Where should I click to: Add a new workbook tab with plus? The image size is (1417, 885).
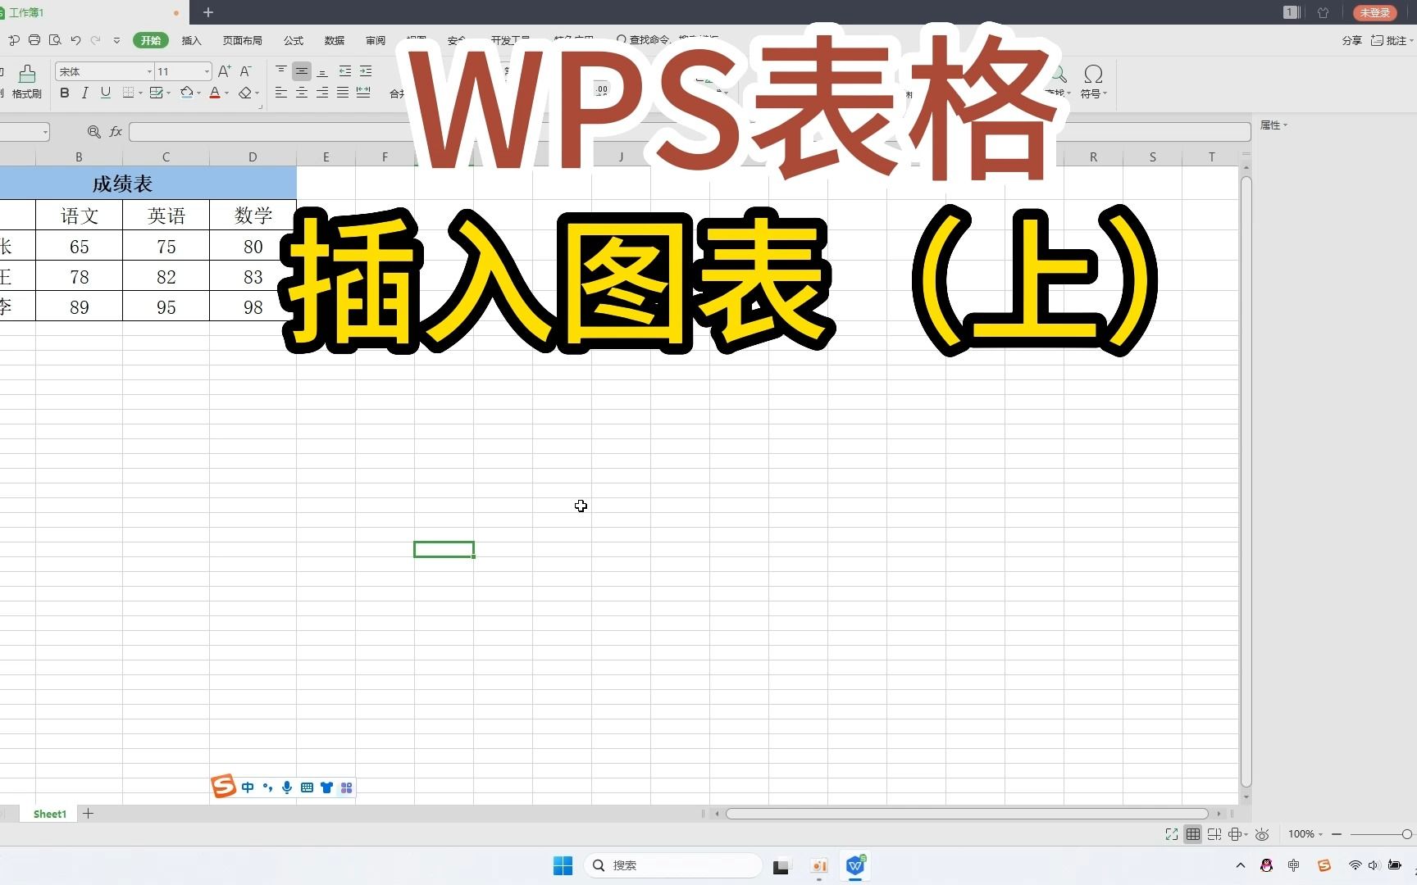208,12
